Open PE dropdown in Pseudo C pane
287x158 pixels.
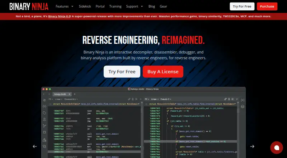click(x=147, y=99)
